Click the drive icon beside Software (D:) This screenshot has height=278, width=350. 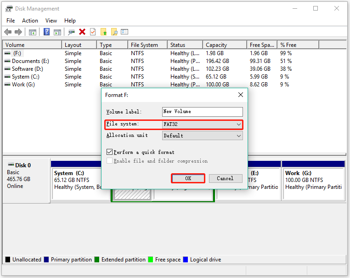coord(7,69)
